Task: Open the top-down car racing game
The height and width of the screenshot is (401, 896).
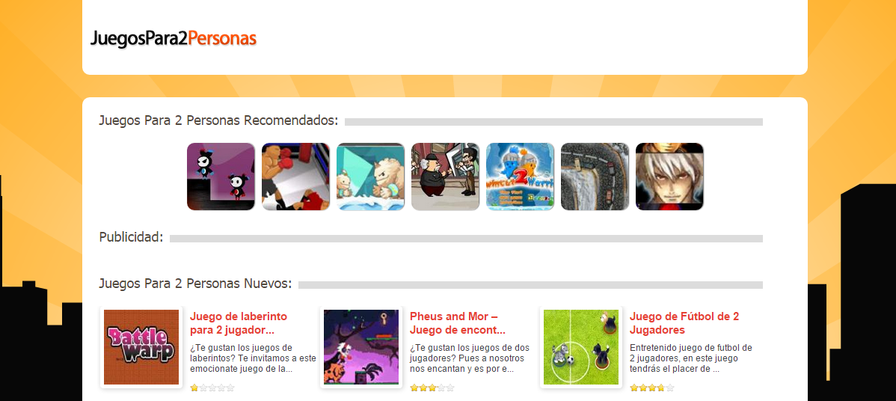Action: click(595, 177)
